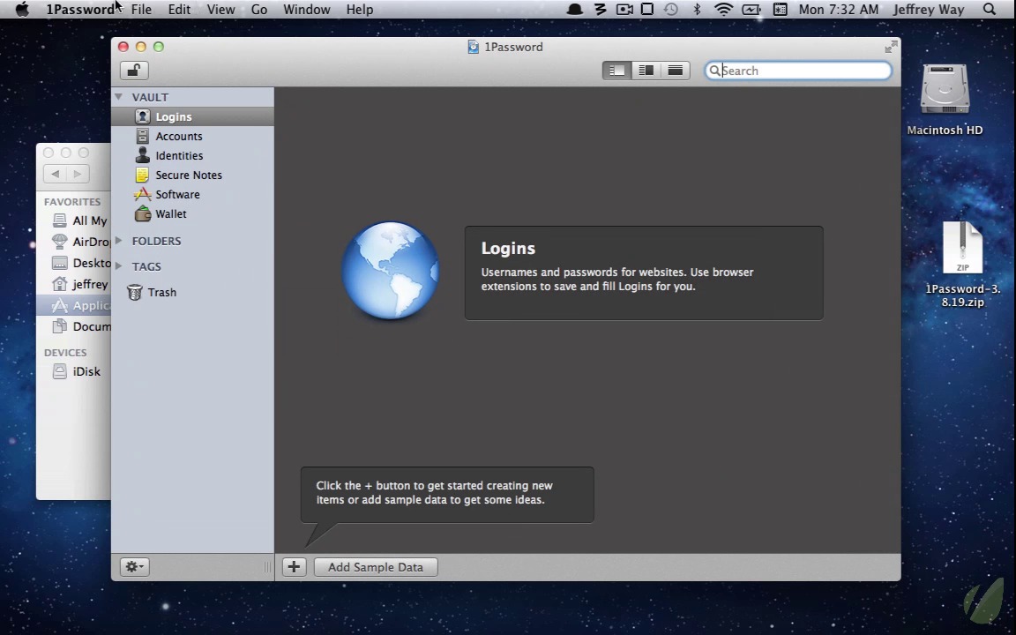The height and width of the screenshot is (635, 1016).
Task: Click the display menu bar icon
Action: [646, 9]
